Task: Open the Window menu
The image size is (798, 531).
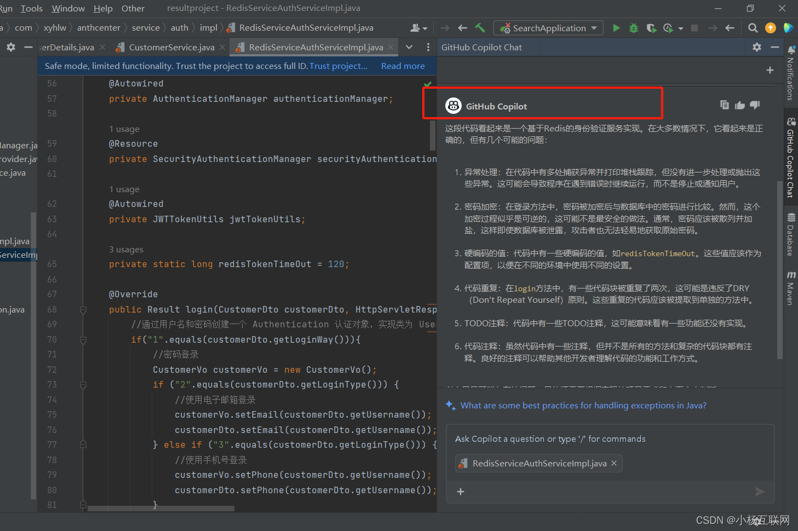Action: pyautogui.click(x=68, y=8)
